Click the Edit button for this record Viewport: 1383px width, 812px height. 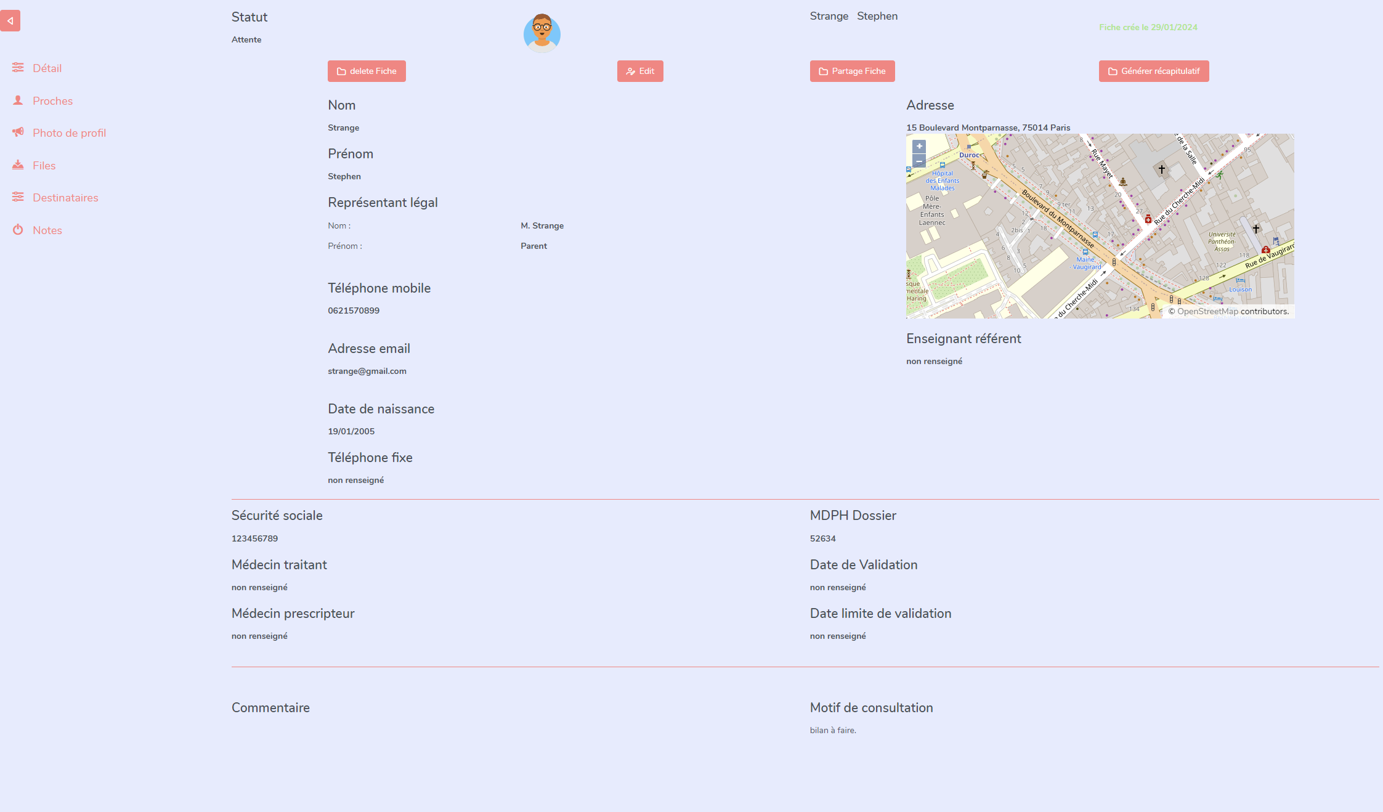coord(640,71)
